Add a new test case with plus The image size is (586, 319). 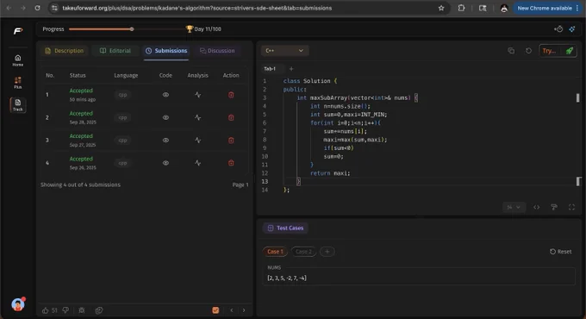(327, 252)
